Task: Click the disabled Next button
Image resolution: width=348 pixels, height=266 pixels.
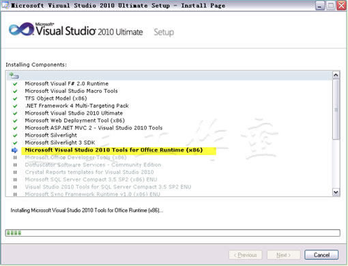Action: pos(283,255)
